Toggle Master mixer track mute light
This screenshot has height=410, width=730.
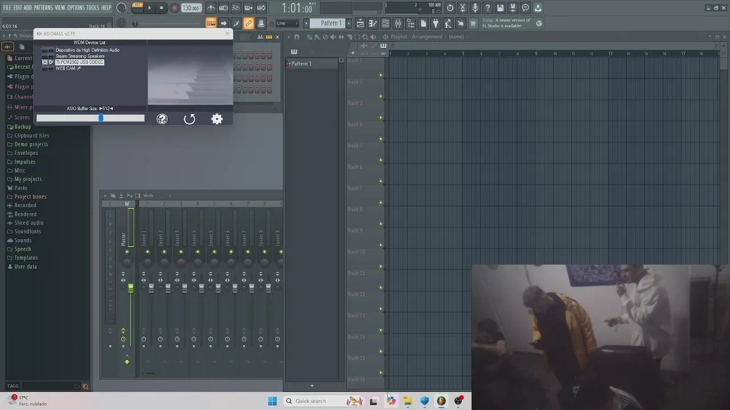click(127, 252)
